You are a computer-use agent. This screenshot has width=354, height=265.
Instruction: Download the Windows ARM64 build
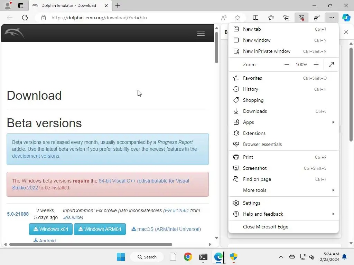click(100, 229)
